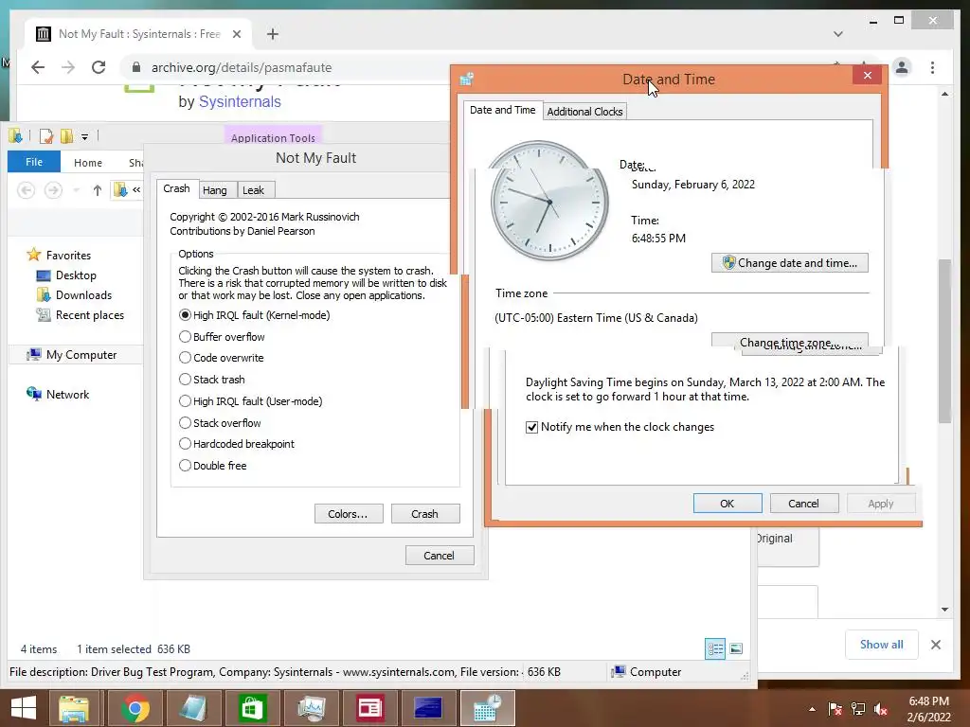Select the Buffer overflow option
This screenshot has height=727, width=970.
click(x=185, y=337)
